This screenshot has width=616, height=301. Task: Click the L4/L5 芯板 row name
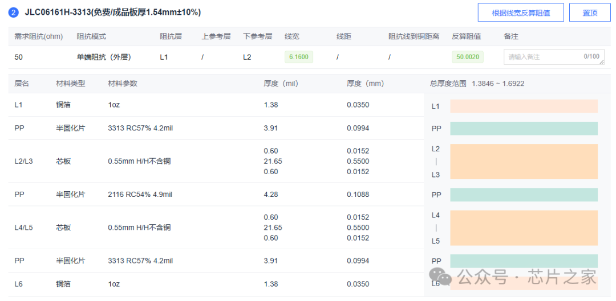coord(23,228)
